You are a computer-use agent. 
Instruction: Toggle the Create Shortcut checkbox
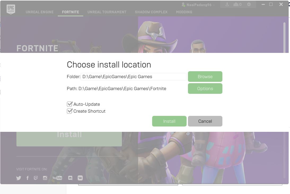(x=69, y=111)
